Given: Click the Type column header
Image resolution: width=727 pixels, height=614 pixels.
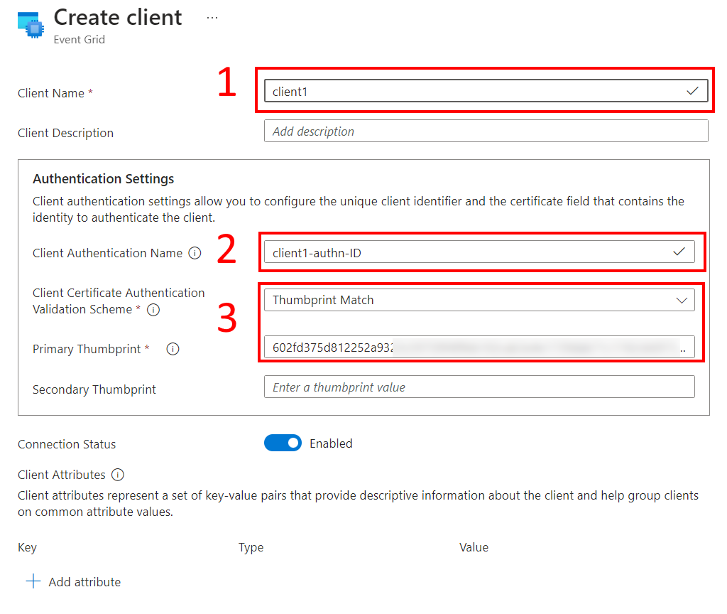Looking at the screenshot, I should 251,547.
